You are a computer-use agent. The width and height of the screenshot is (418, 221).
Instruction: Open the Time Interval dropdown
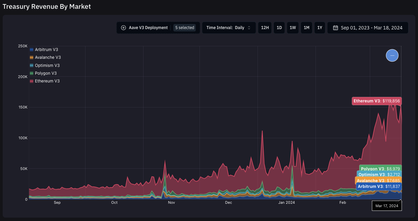pyautogui.click(x=229, y=28)
